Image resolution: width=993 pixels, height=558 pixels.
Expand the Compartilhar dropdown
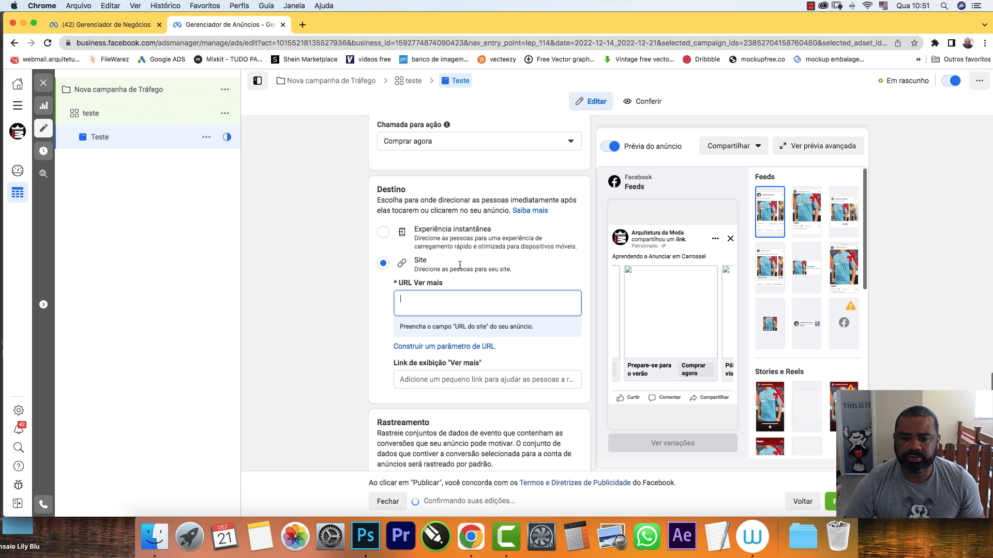point(733,146)
